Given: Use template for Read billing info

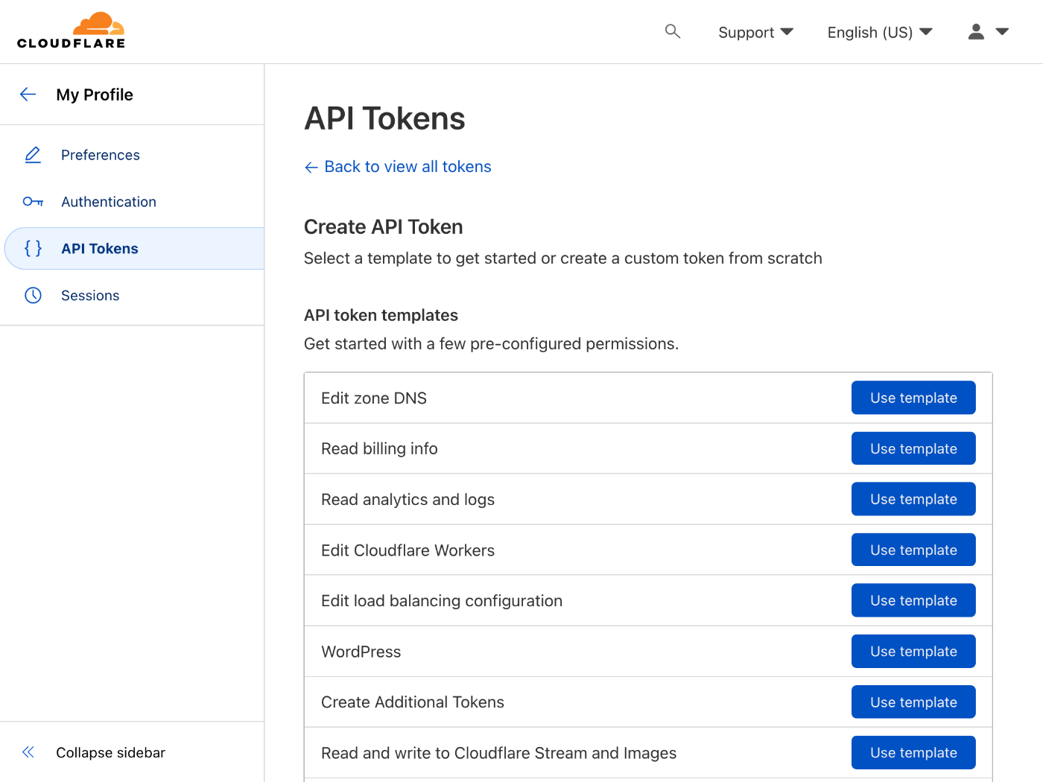Looking at the screenshot, I should pos(913,448).
